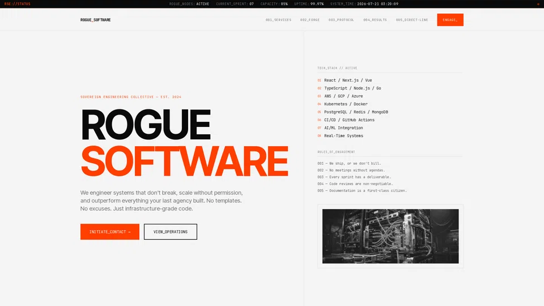Open the 002_FORGE nav item
This screenshot has width=544, height=306.
310,20
